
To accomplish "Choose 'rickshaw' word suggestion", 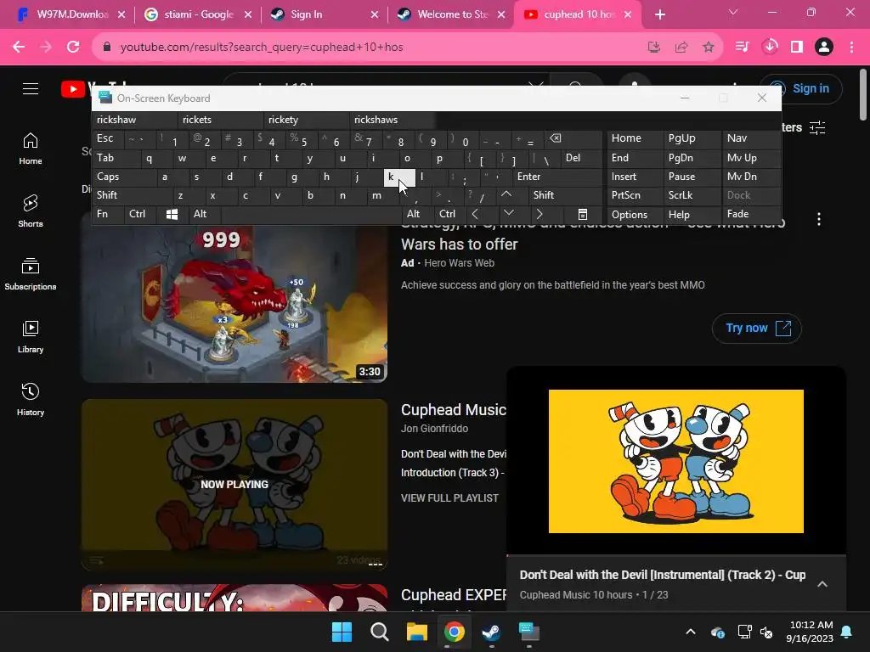I will tap(135, 120).
